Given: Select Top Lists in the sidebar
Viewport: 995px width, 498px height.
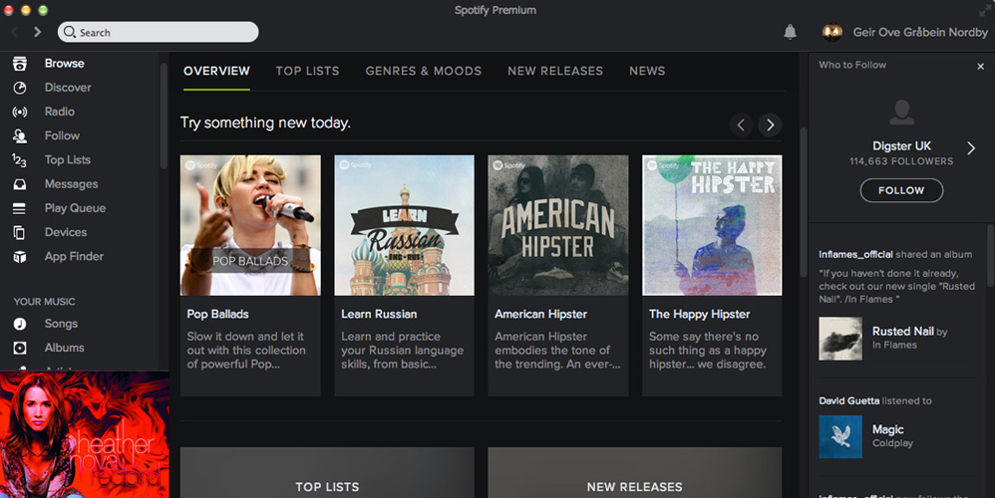Looking at the screenshot, I should [x=67, y=159].
